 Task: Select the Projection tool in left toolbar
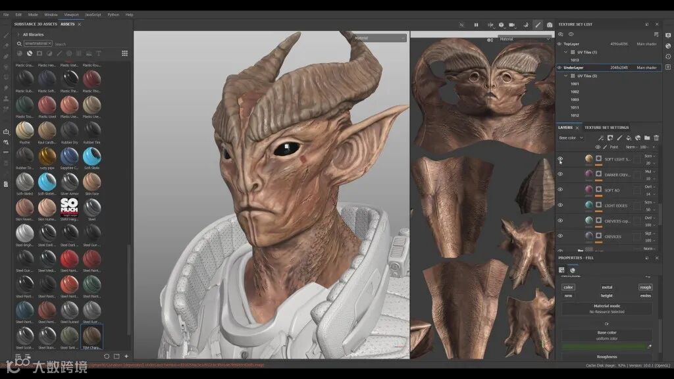tap(6, 57)
